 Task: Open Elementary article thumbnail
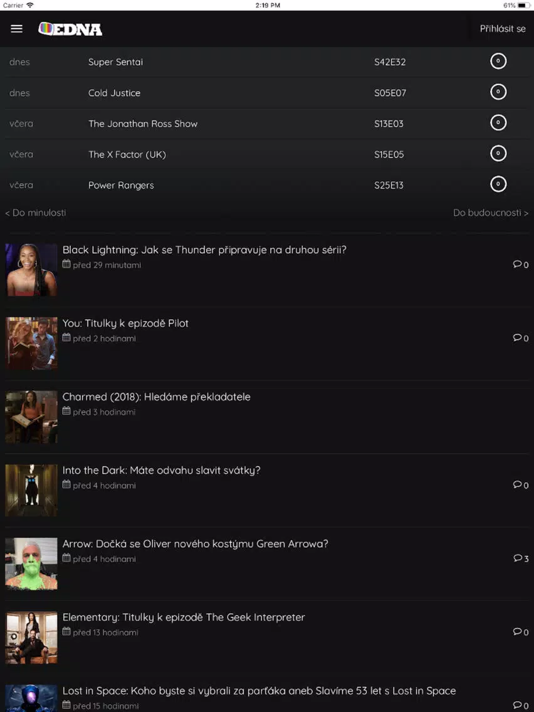pyautogui.click(x=31, y=637)
